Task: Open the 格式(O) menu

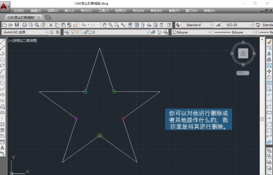Action: [86, 11]
